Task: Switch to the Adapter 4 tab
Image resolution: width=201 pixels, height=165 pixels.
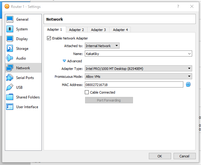Action: 120,30
